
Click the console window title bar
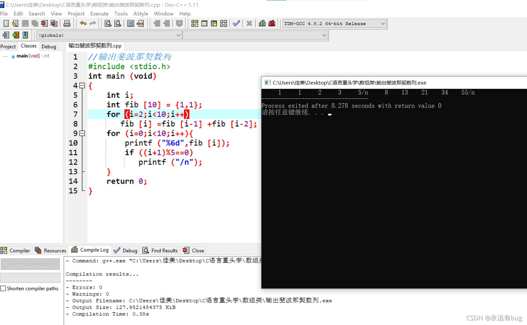pos(394,82)
